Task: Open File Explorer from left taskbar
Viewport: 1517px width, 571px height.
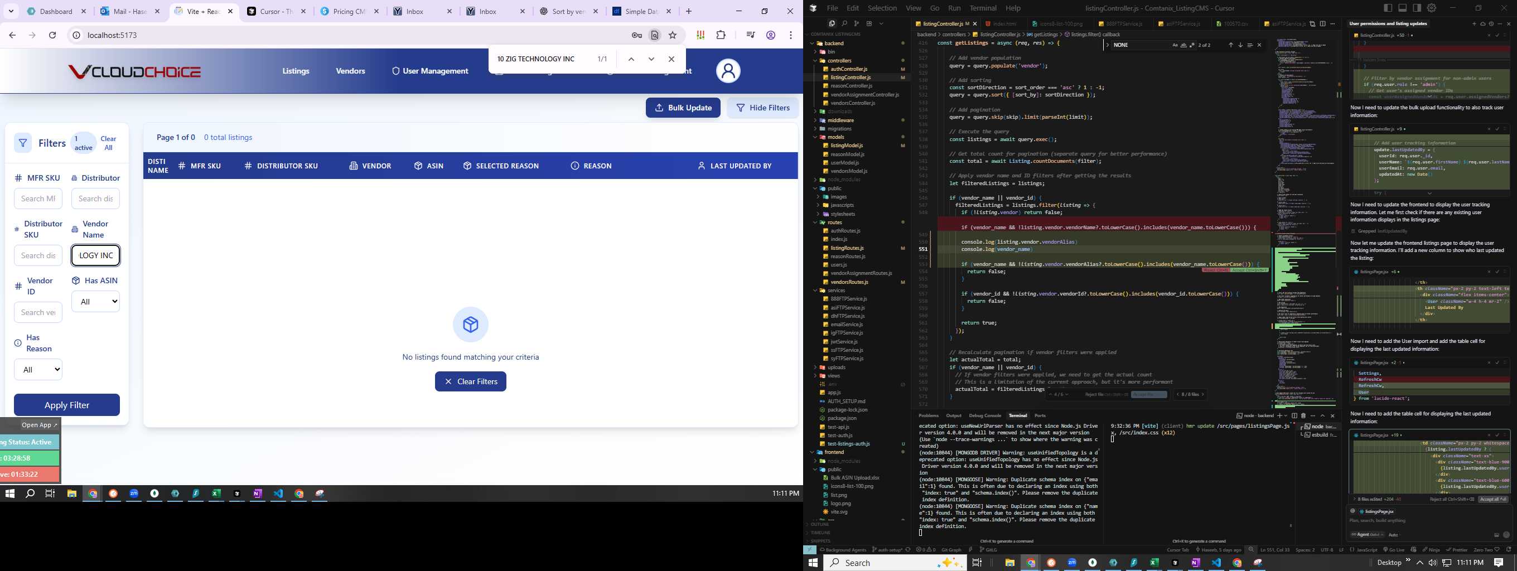Action: (x=72, y=493)
